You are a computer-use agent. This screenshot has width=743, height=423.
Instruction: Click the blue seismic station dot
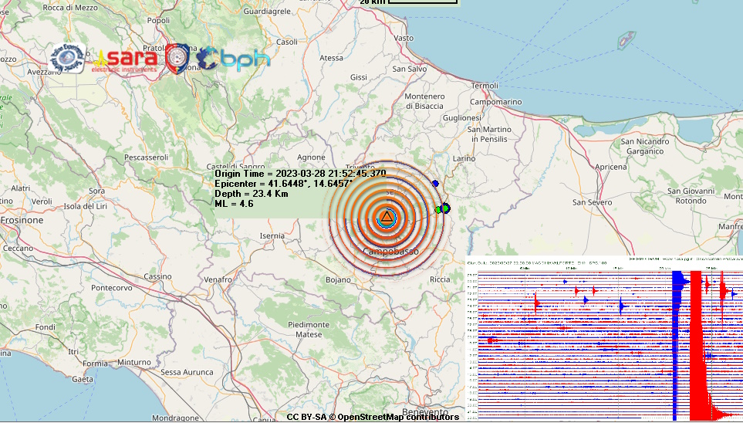[x=435, y=184]
